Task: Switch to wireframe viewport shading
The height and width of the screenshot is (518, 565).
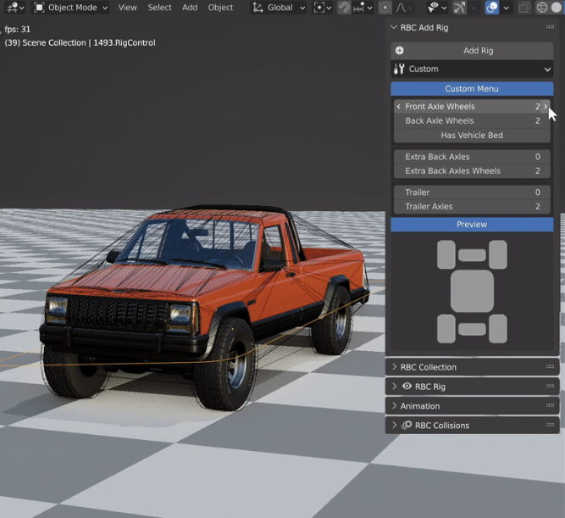Action: (541, 8)
